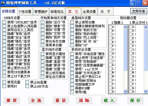The width and height of the screenshot is (148, 106).
Task: Click down arrow of 隐藏 list scrollbar
Action: pyautogui.click(x=125, y=91)
